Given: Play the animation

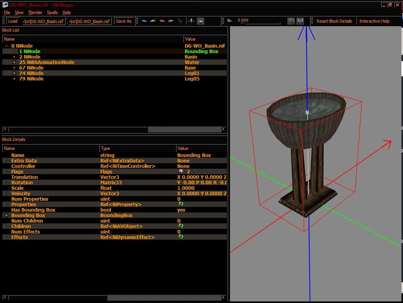Looking at the screenshot, I should [230, 21].
